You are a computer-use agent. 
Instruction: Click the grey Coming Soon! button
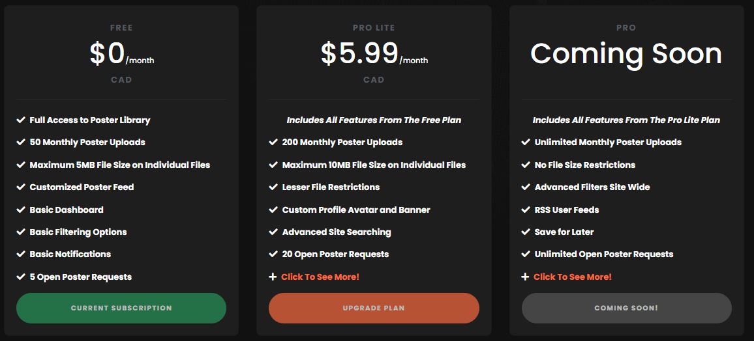(626, 308)
